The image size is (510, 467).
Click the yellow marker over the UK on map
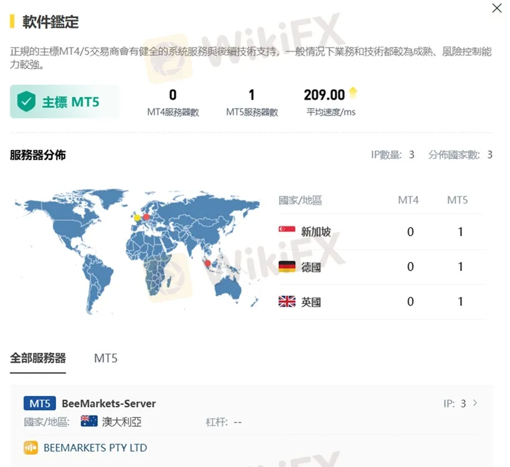point(136,219)
